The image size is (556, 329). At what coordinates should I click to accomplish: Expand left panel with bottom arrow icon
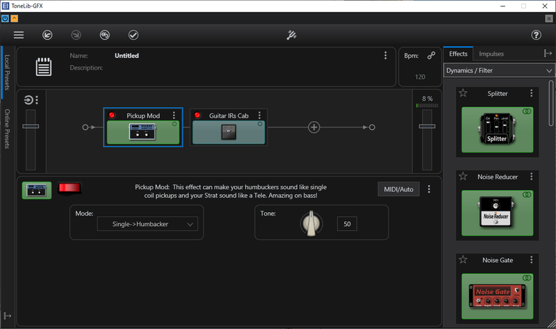click(8, 316)
